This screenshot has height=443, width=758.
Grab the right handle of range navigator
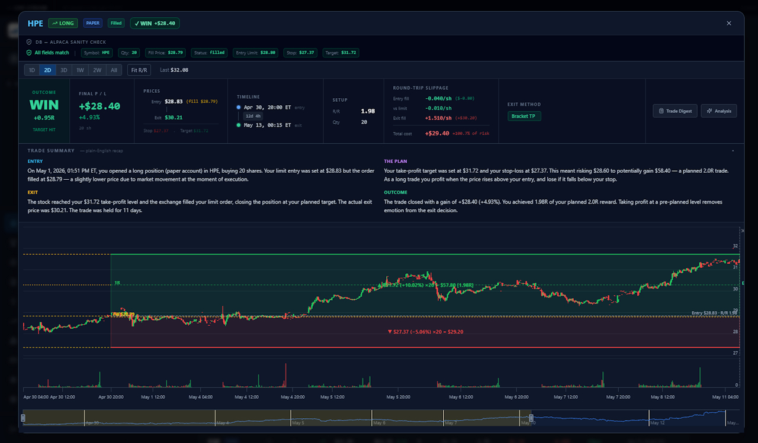[531, 418]
